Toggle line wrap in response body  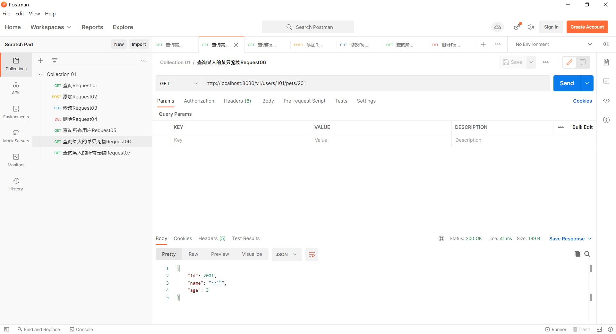[x=312, y=255]
